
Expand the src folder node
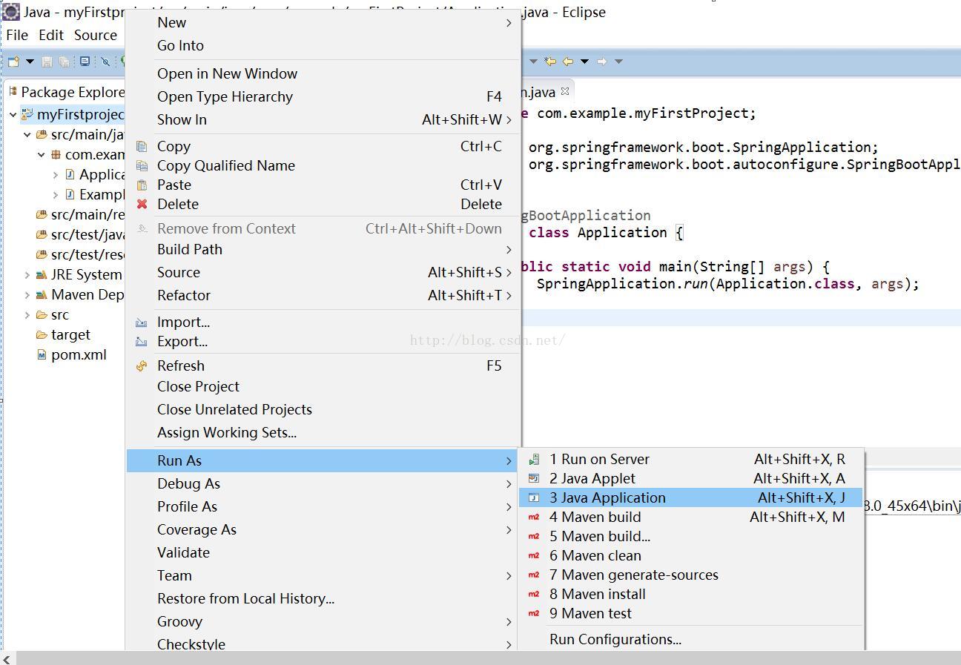(27, 315)
